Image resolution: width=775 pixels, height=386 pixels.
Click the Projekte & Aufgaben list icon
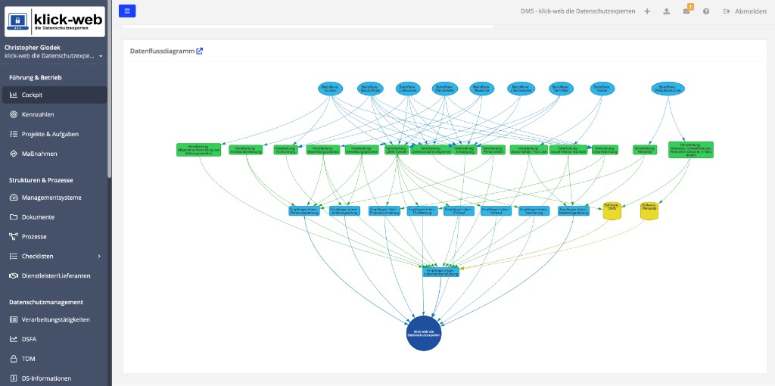pos(14,134)
